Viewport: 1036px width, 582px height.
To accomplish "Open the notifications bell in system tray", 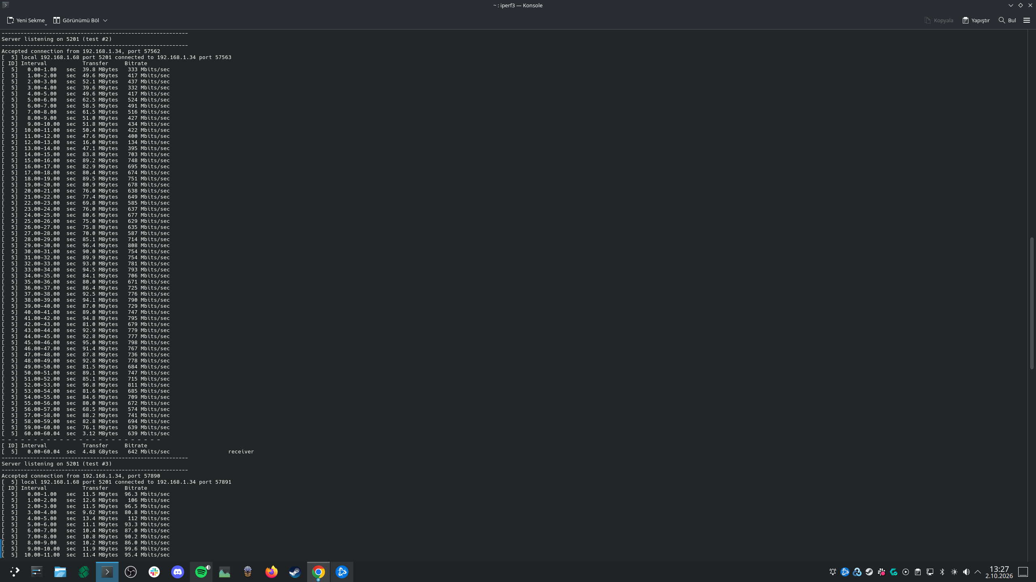I will click(x=833, y=572).
